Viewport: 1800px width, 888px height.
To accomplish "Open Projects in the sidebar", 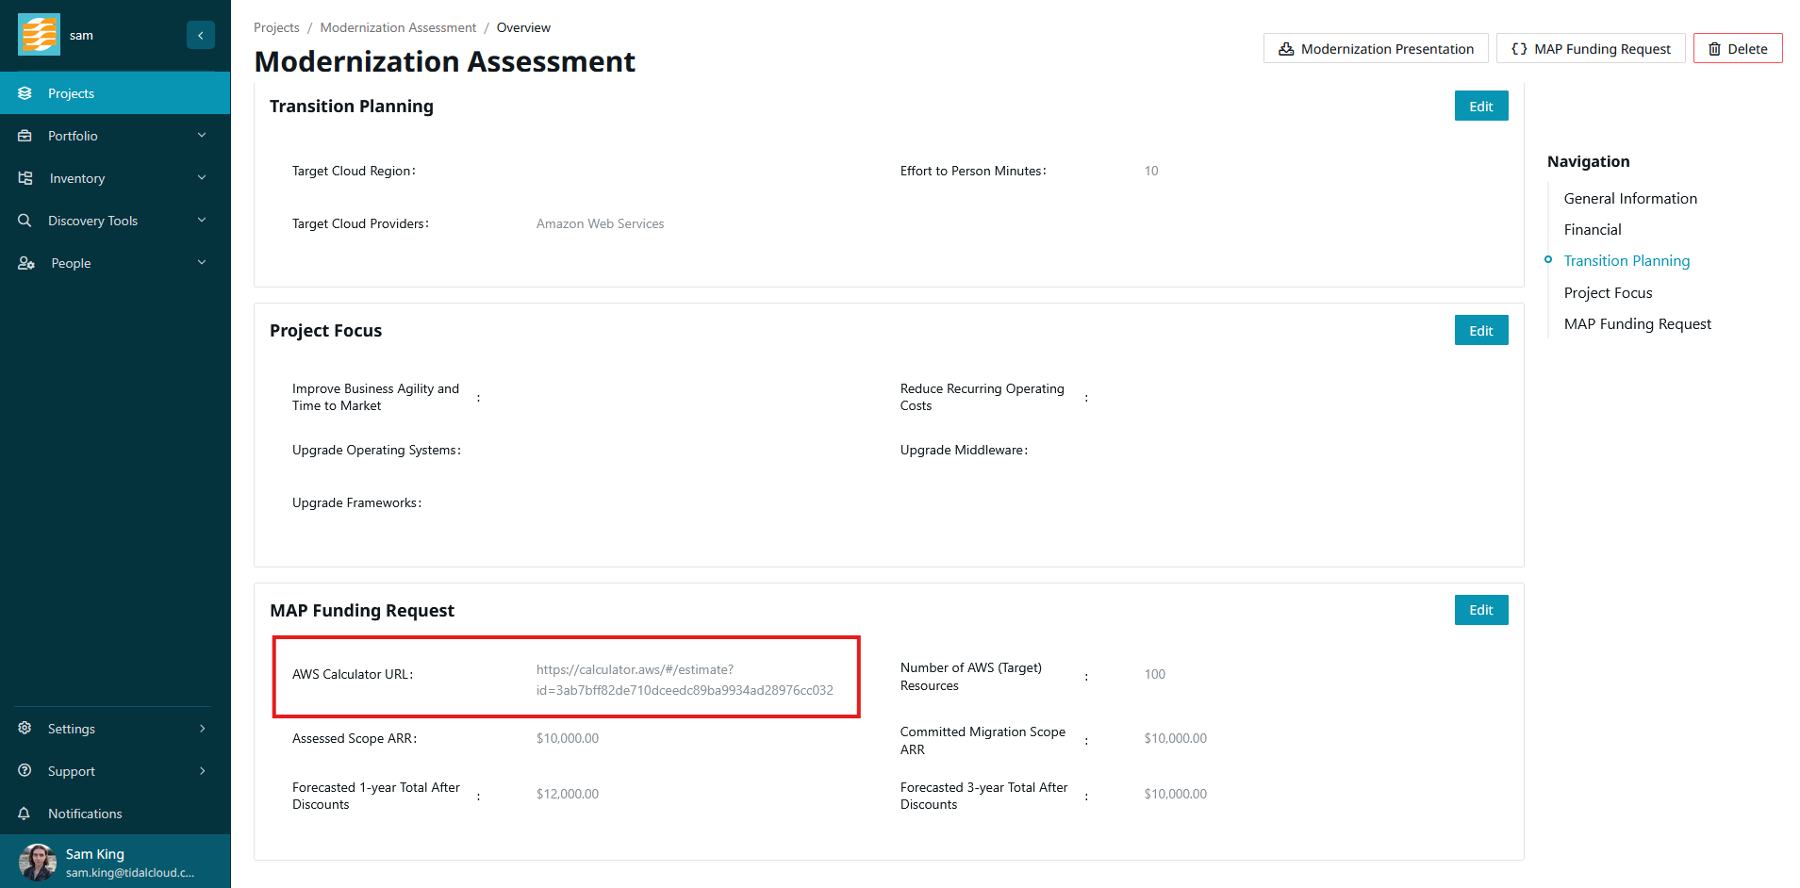I will point(115,93).
